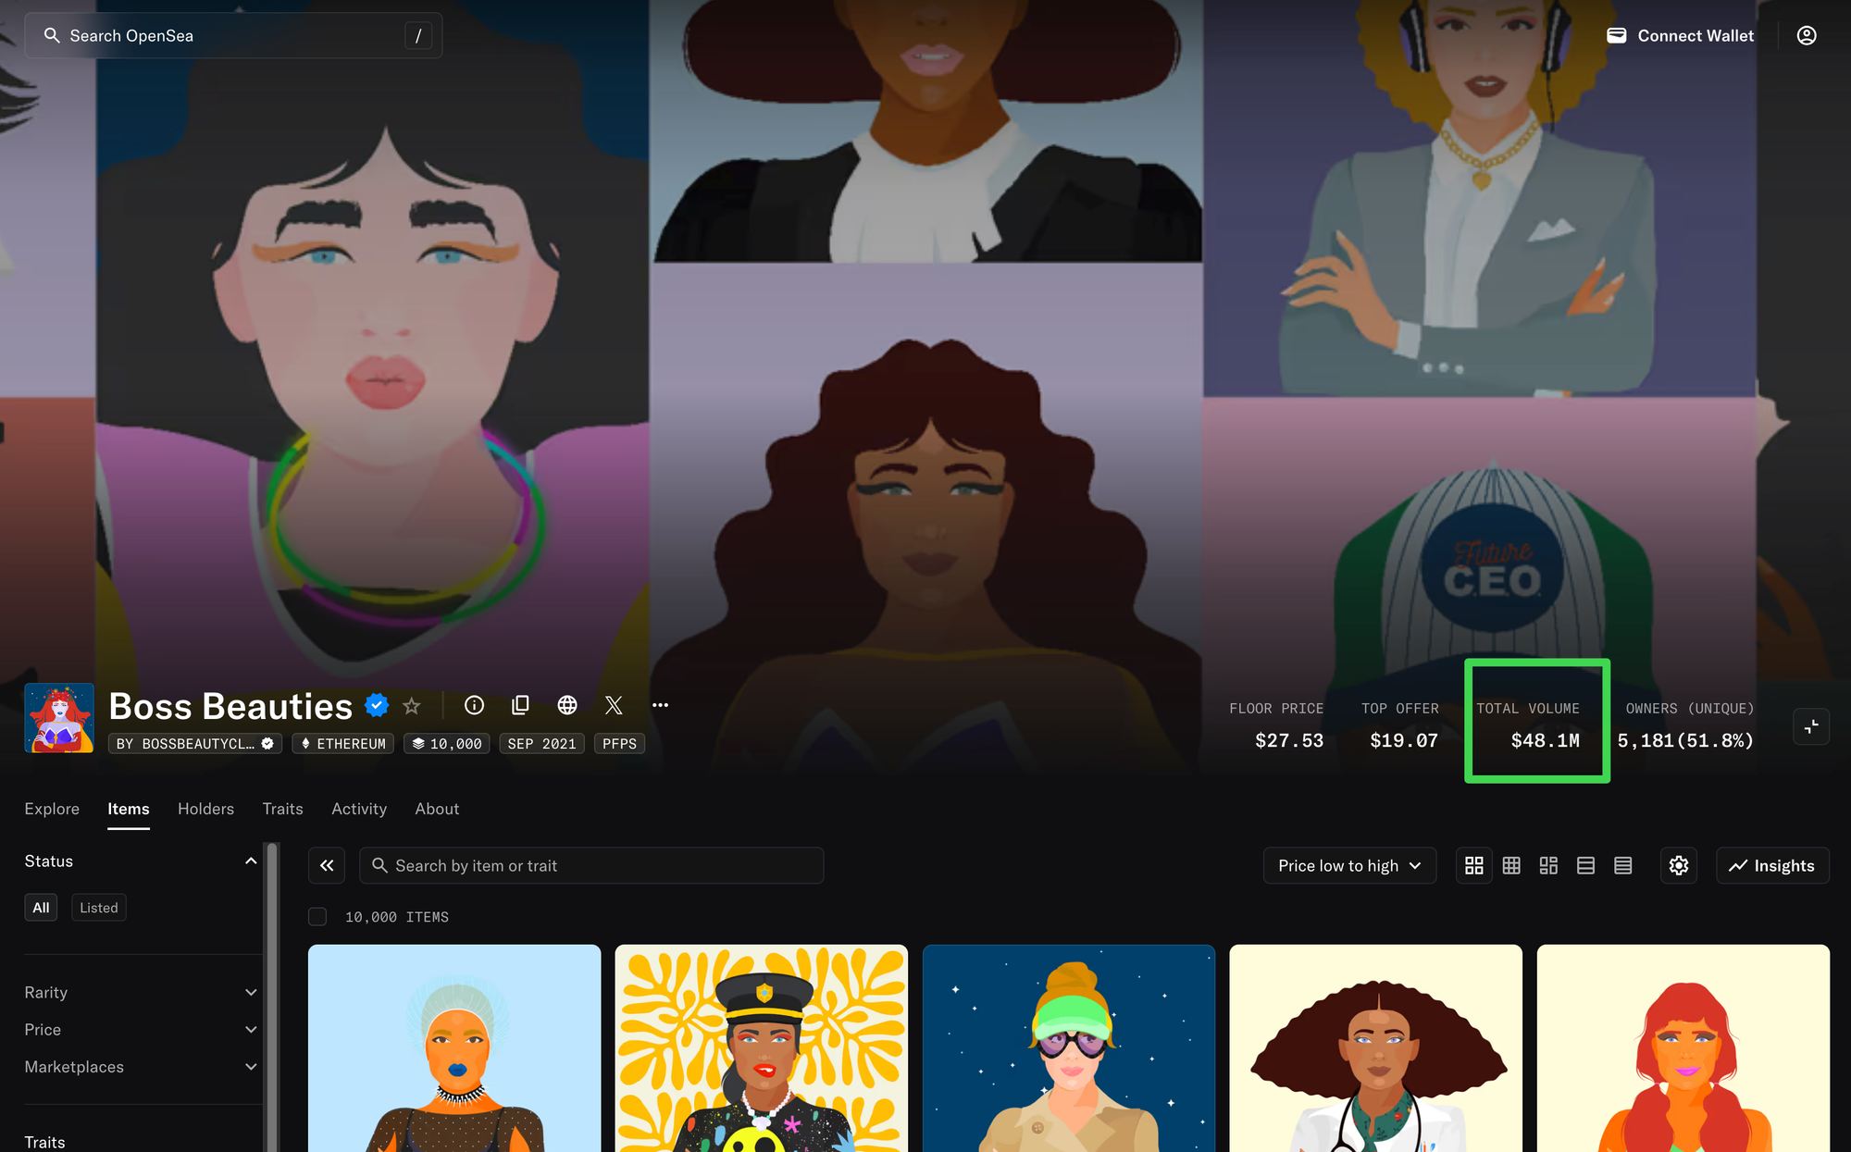The width and height of the screenshot is (1851, 1152).
Task: Switch to the Holders tab
Action: tap(205, 809)
